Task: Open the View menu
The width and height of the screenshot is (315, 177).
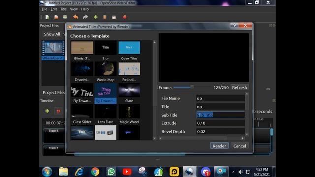Action: 74,9
